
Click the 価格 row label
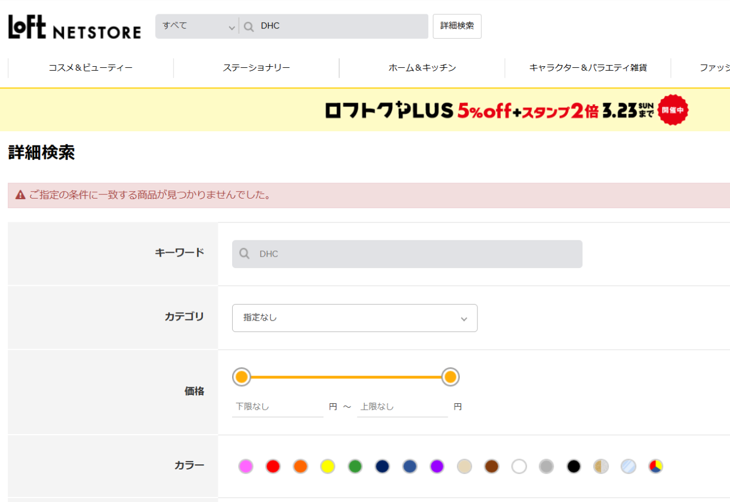click(x=194, y=391)
